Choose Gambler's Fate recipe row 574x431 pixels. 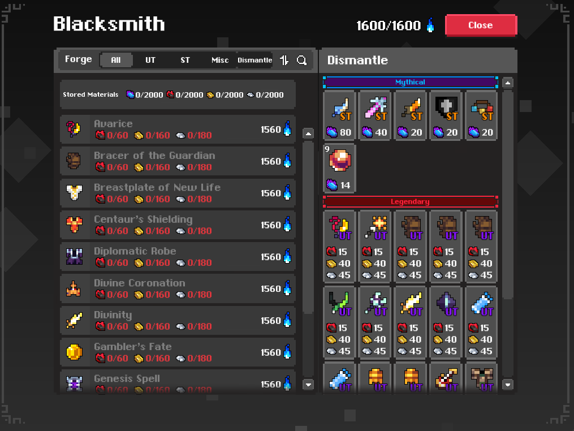178,352
